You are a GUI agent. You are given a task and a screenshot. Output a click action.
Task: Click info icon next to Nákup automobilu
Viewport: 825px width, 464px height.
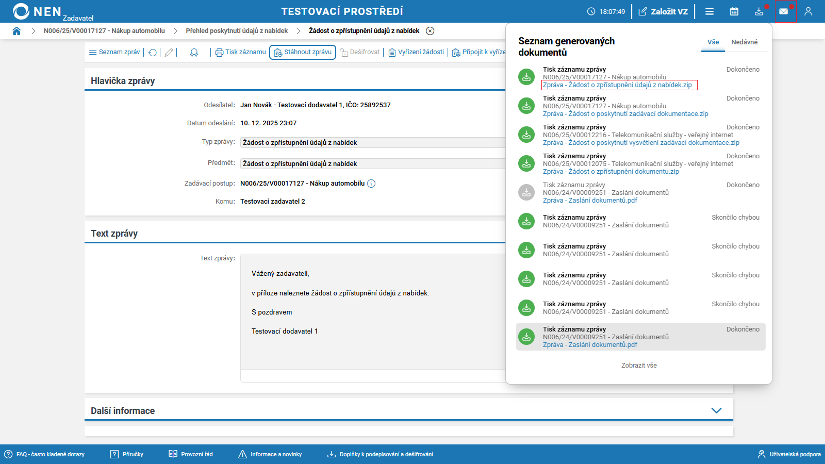click(371, 184)
